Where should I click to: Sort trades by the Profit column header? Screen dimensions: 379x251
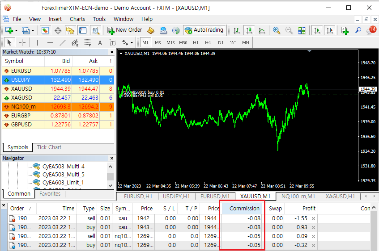tap(301, 209)
